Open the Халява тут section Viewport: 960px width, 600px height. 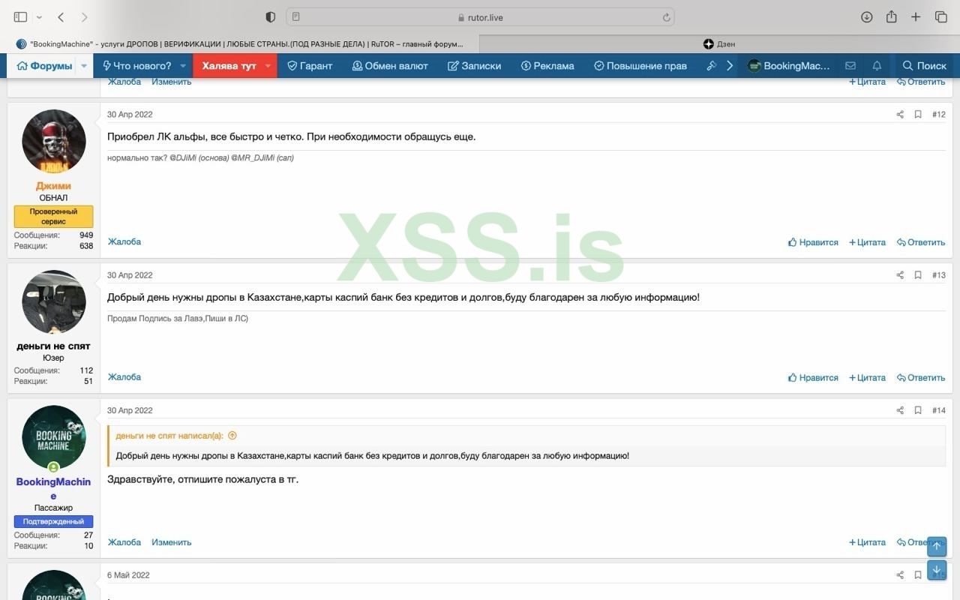click(229, 66)
